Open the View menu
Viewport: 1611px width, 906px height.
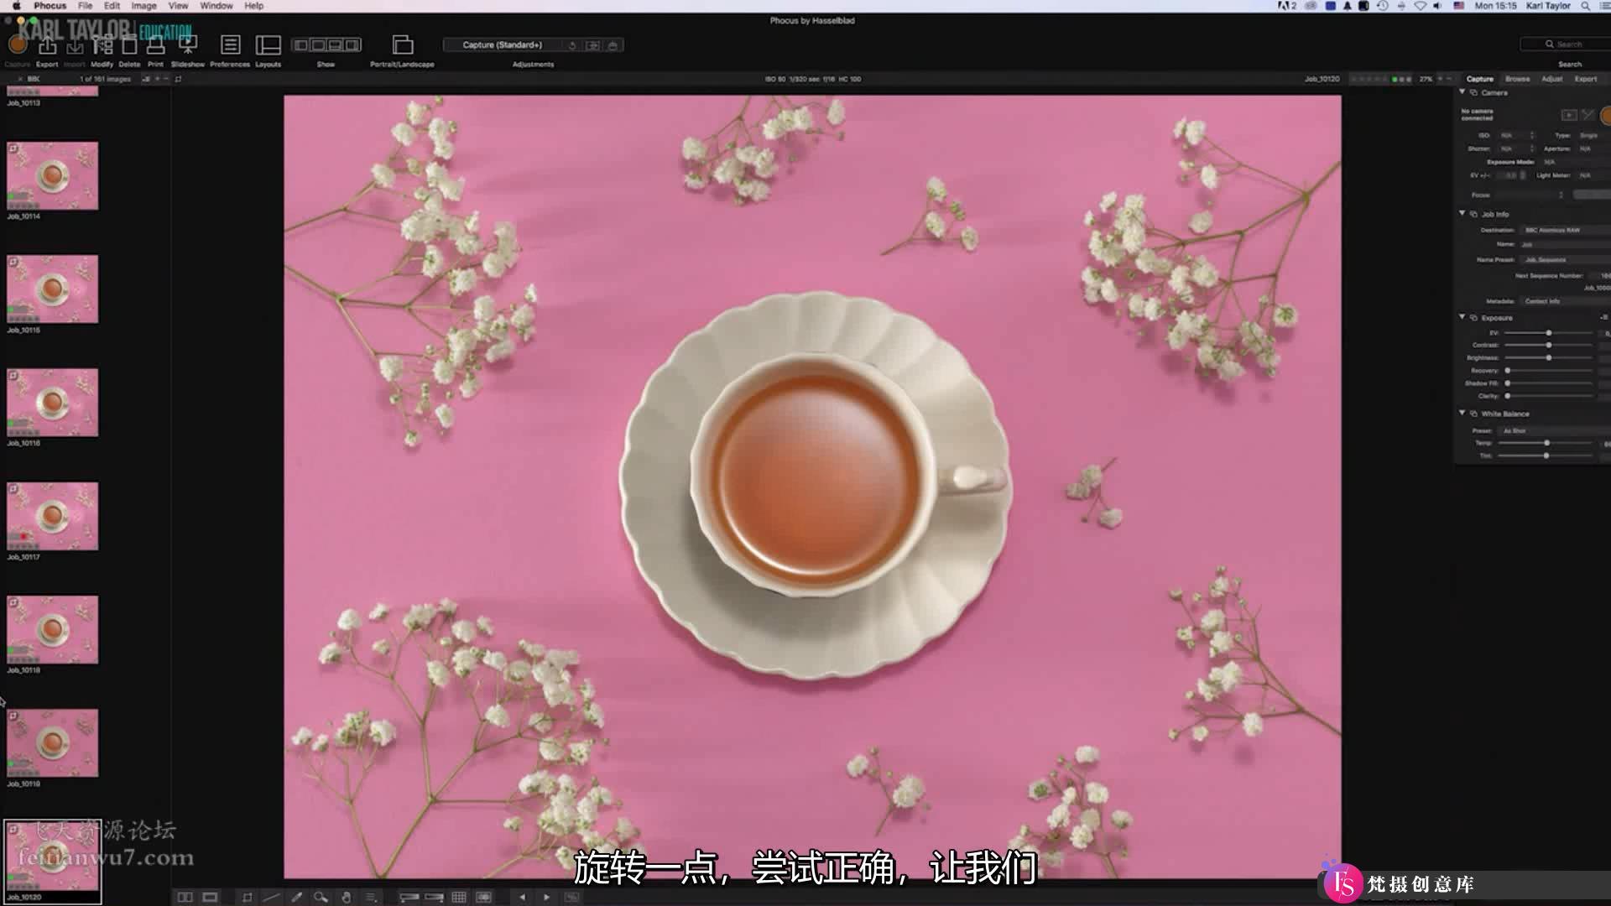tap(178, 6)
